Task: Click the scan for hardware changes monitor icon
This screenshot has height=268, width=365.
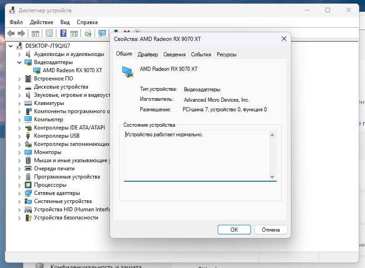Action: (102, 34)
